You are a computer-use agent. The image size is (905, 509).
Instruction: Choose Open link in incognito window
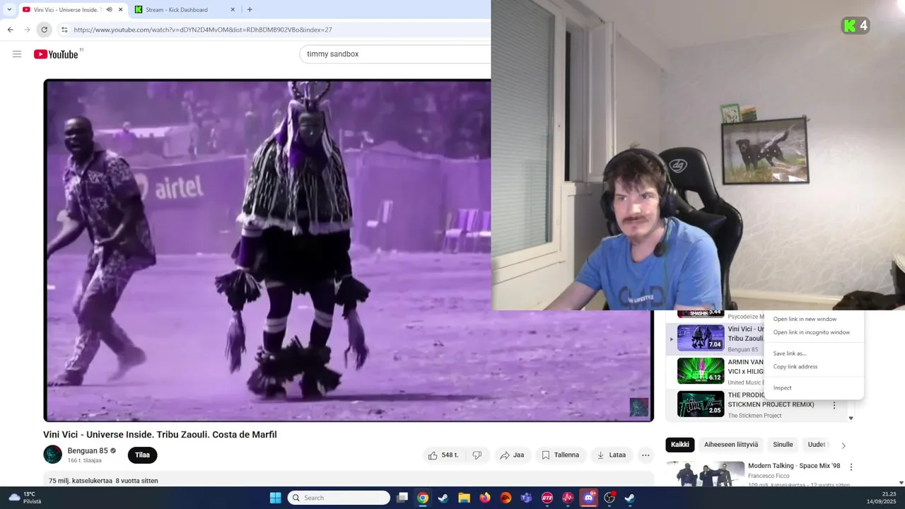(812, 332)
